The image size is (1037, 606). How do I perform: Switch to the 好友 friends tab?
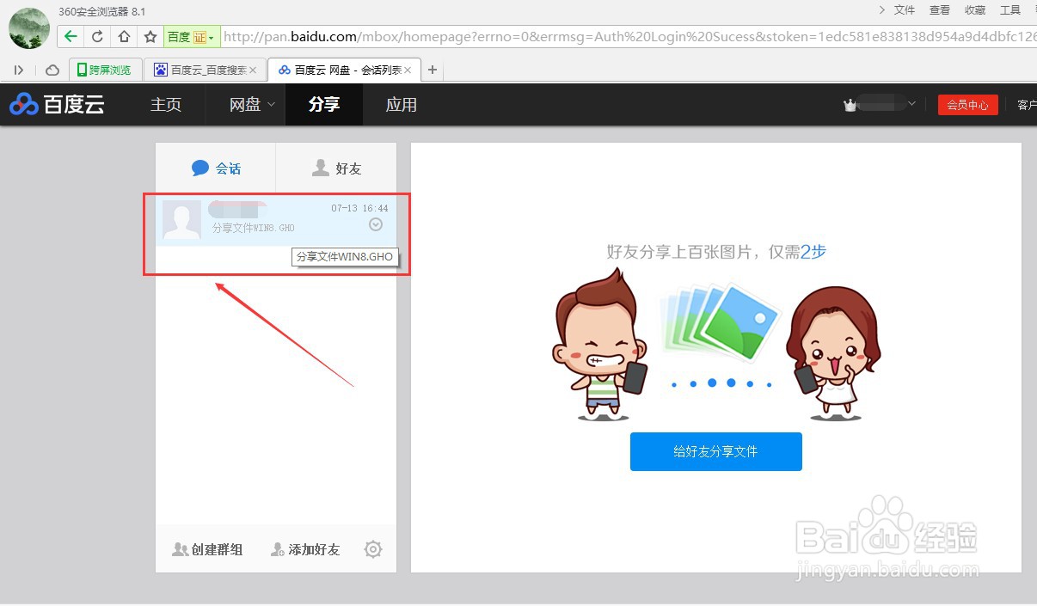(x=336, y=168)
